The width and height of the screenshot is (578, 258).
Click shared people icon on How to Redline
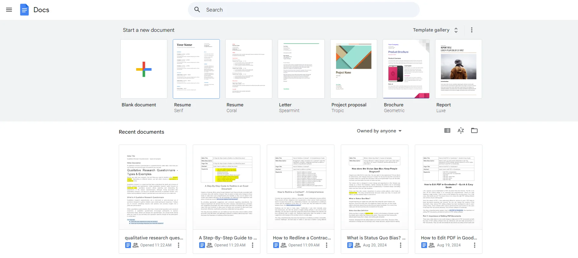pyautogui.click(x=284, y=245)
